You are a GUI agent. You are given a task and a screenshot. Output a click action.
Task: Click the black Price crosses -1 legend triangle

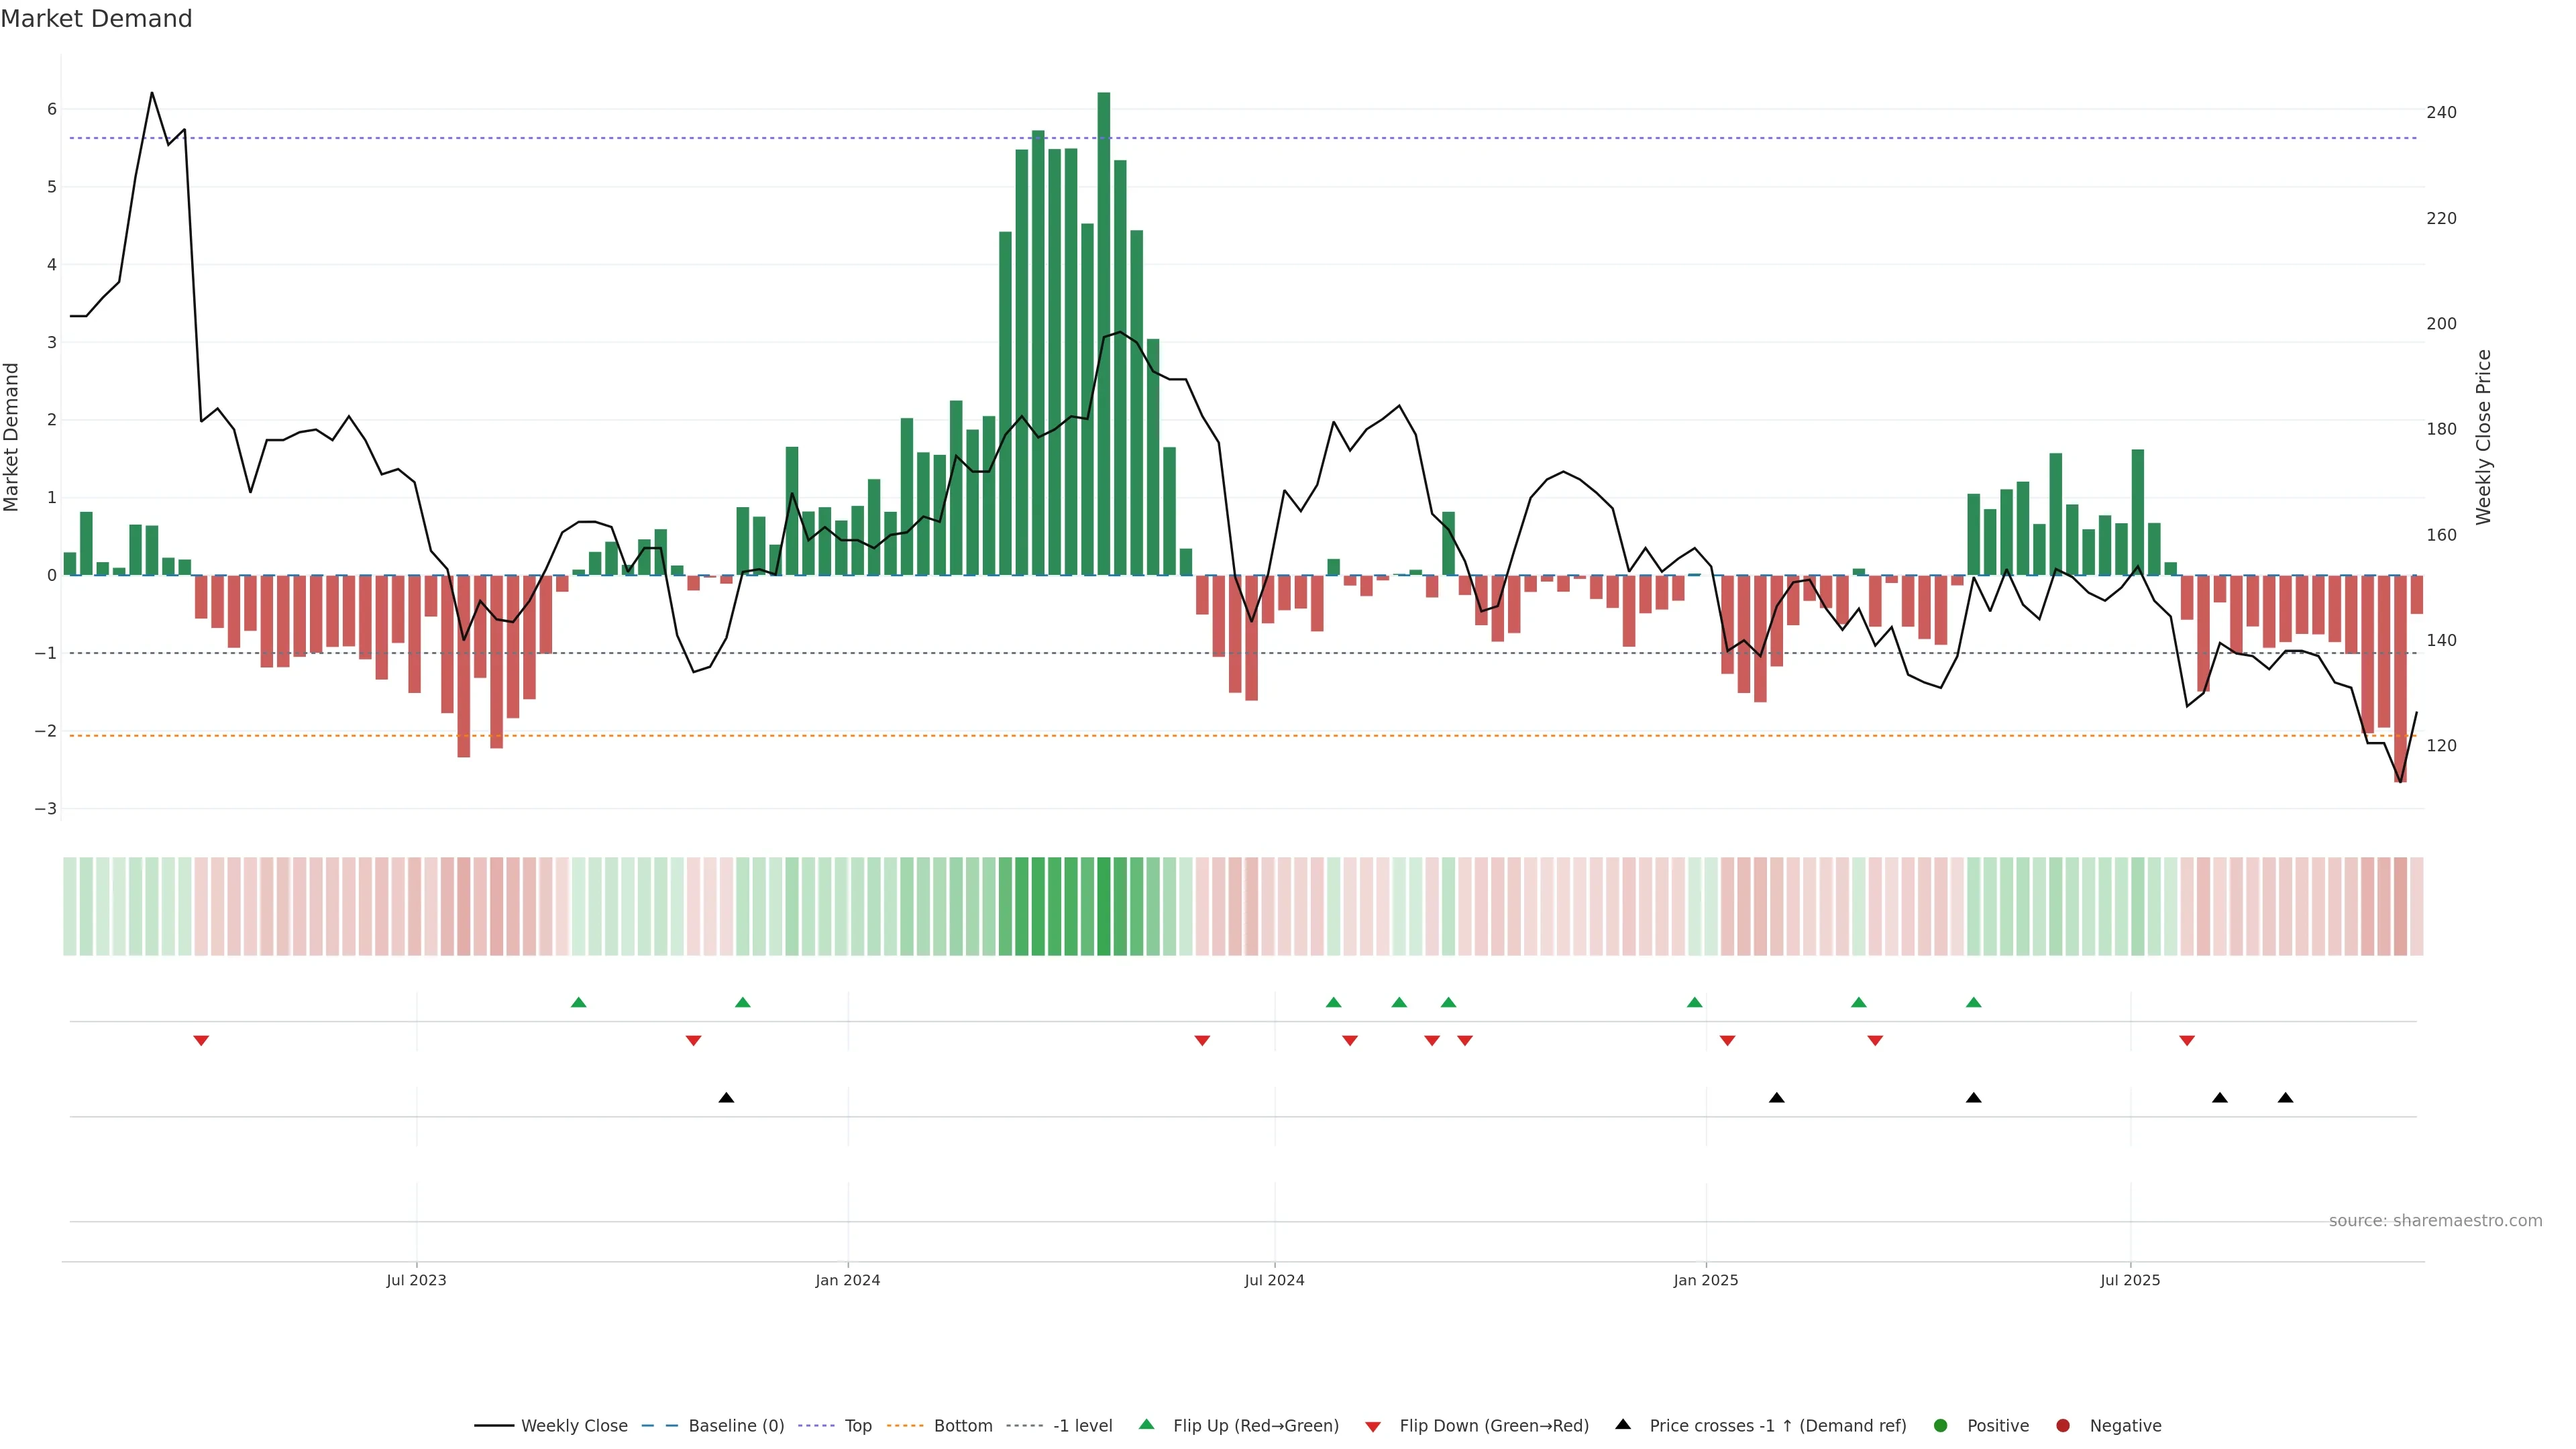[x=1623, y=1424]
